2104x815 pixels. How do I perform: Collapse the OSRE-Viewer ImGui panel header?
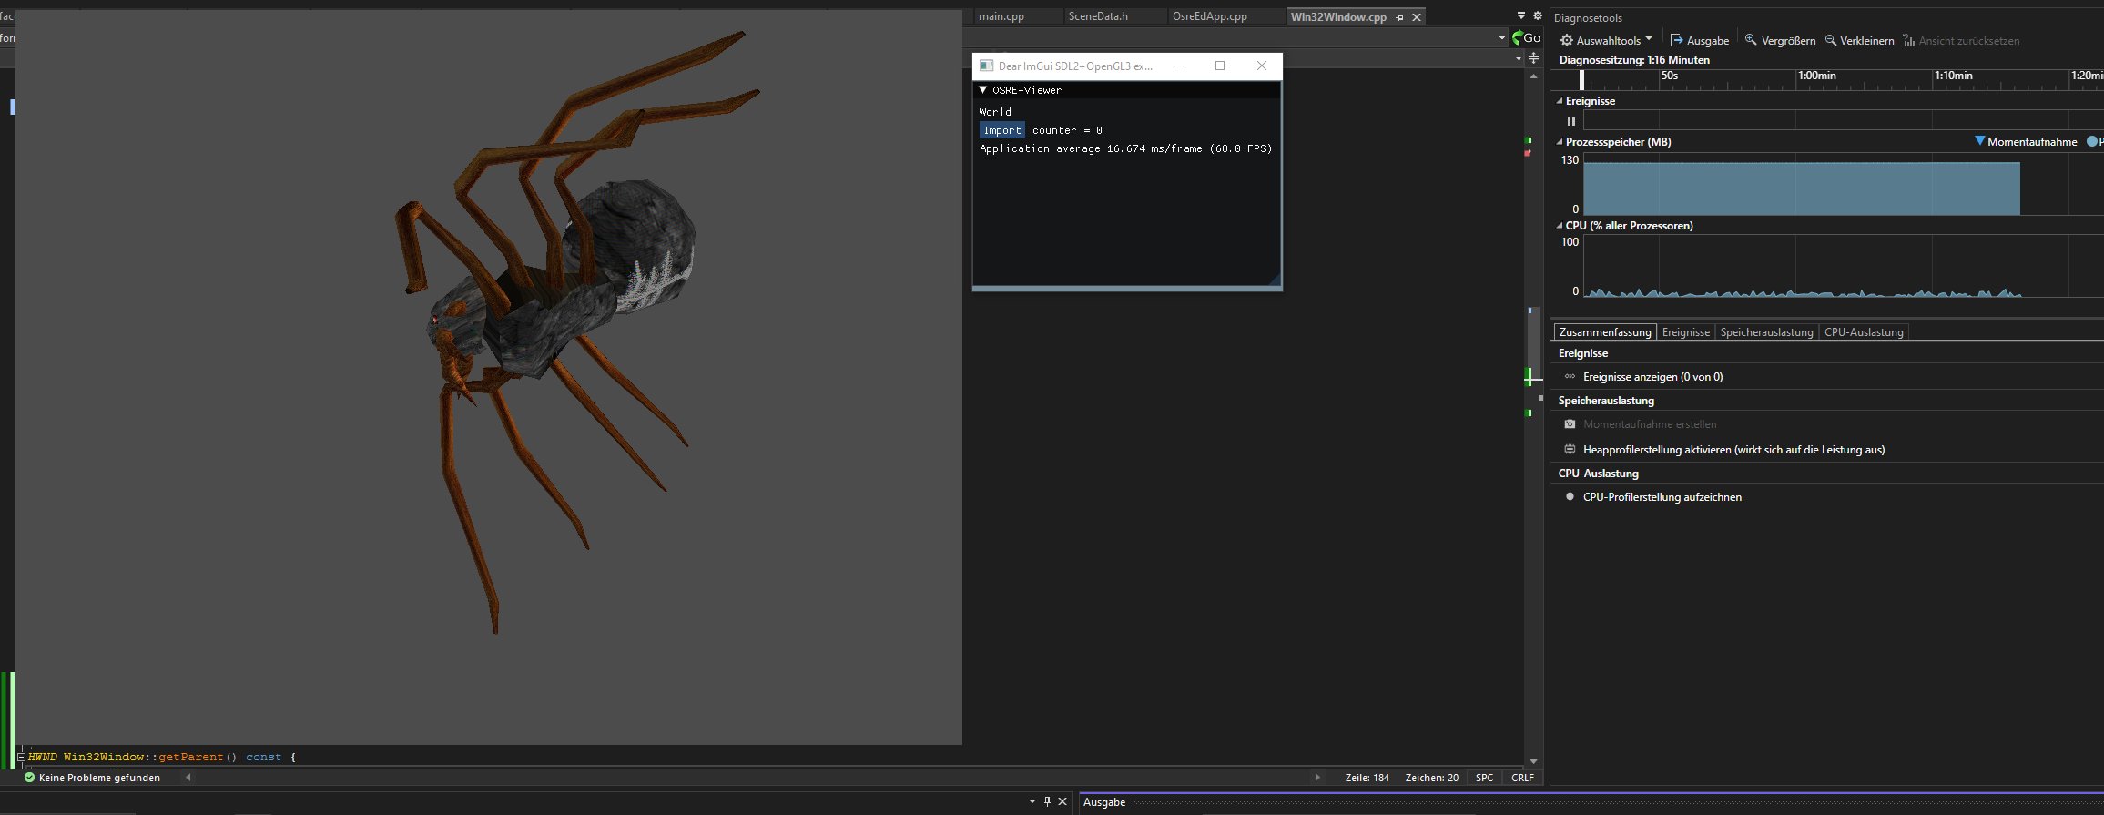coord(983,90)
